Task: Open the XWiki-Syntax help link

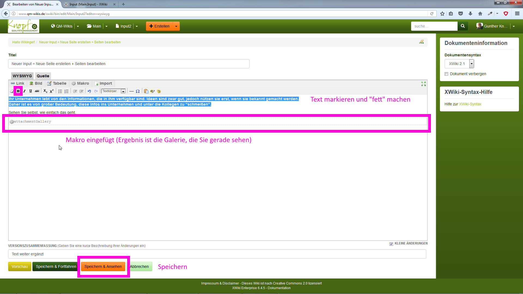Action: (470, 104)
